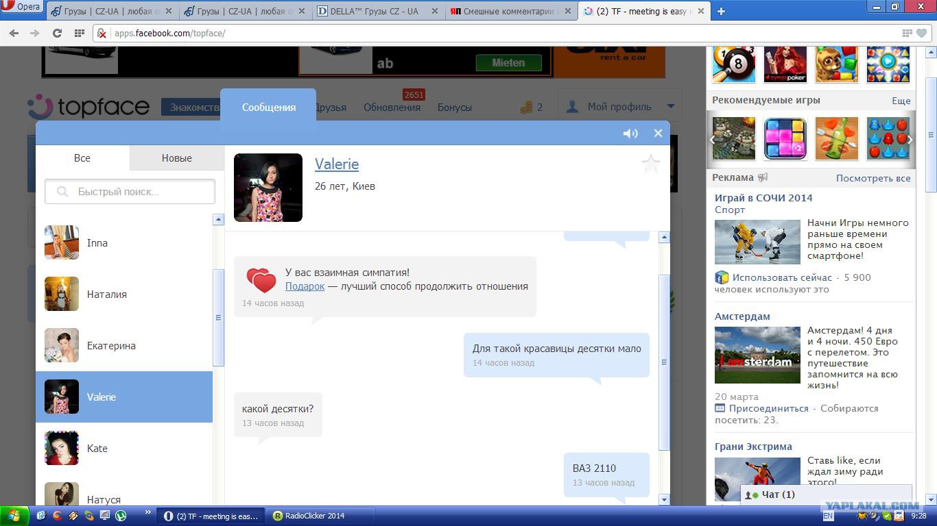Click the red hearts mutual sympathy icon

[x=261, y=279]
